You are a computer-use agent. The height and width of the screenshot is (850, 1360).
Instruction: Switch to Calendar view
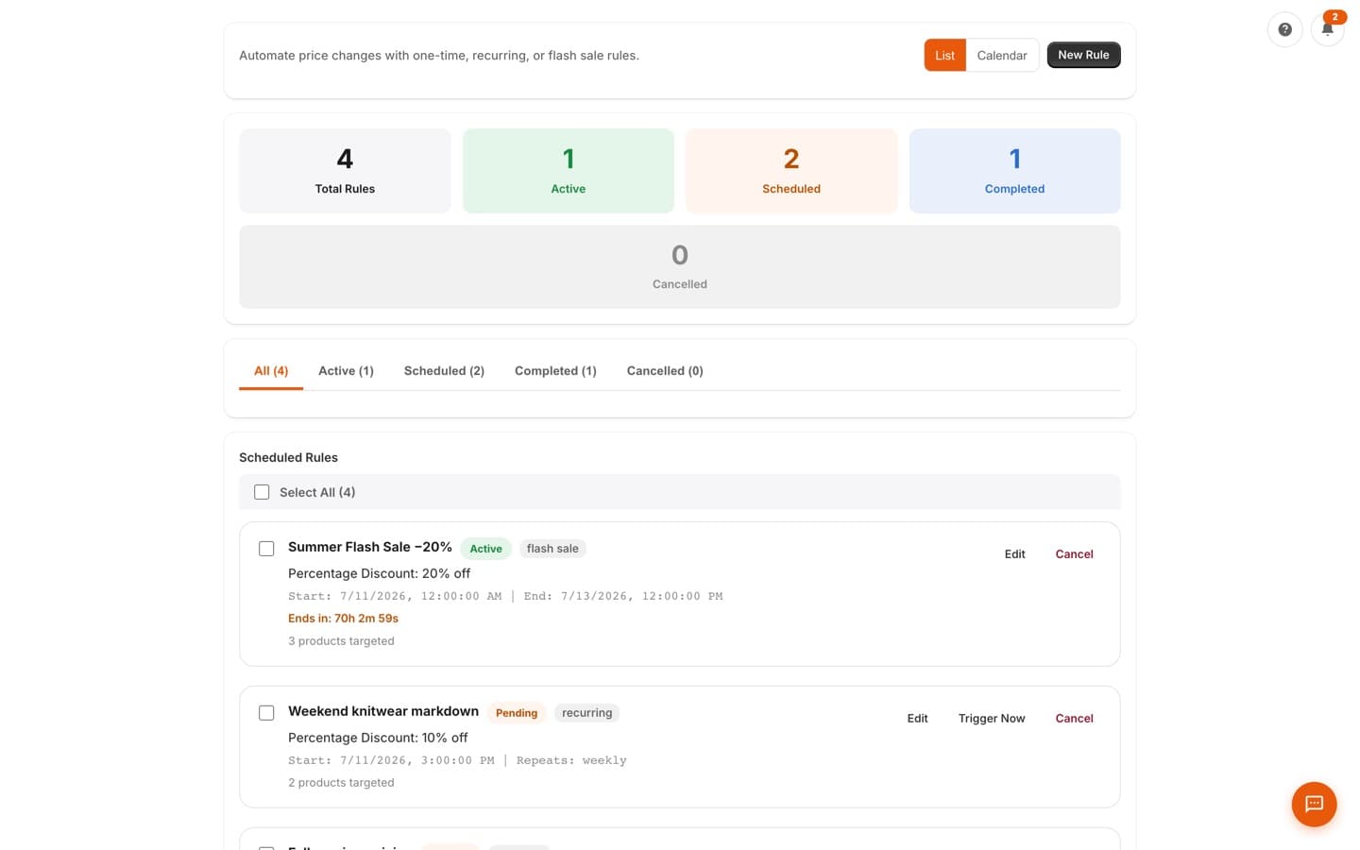click(1002, 56)
